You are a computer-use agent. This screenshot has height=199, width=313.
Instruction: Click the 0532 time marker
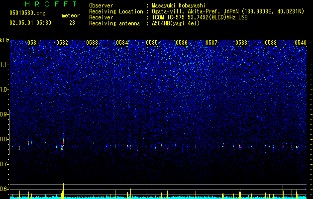click(x=62, y=43)
